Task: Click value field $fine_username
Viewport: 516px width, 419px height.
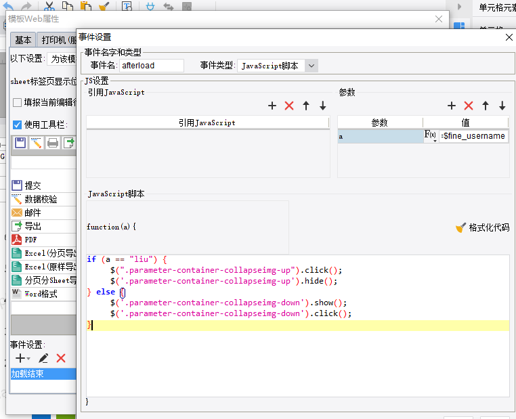Action: click(473, 136)
